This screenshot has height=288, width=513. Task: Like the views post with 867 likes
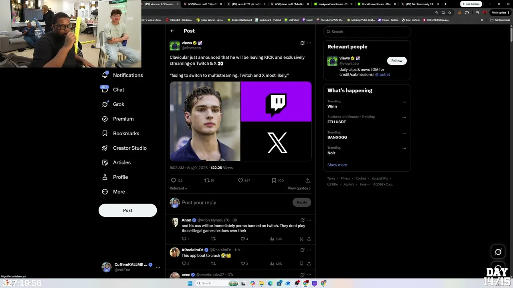tap(240, 180)
